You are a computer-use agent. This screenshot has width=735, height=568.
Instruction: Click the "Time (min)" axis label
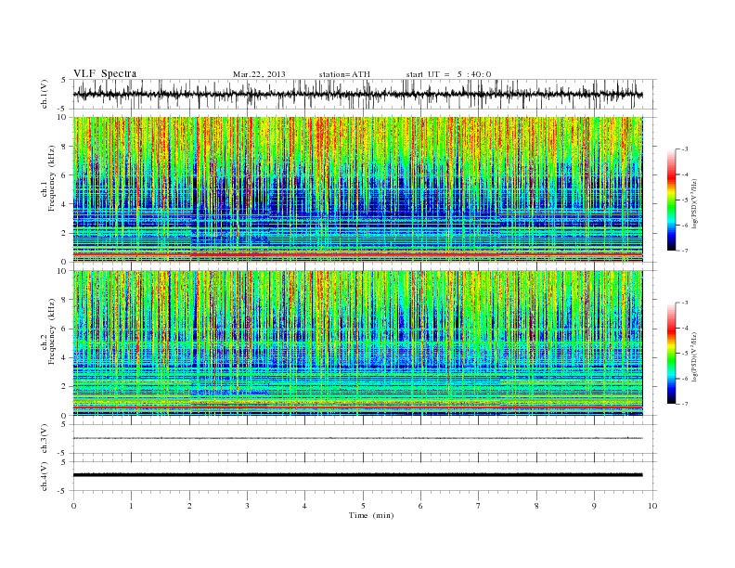(371, 515)
